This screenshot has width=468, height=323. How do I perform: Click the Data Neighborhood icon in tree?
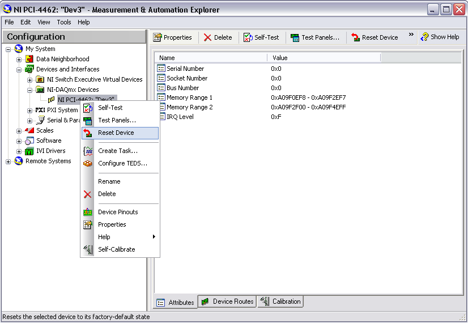(29, 59)
